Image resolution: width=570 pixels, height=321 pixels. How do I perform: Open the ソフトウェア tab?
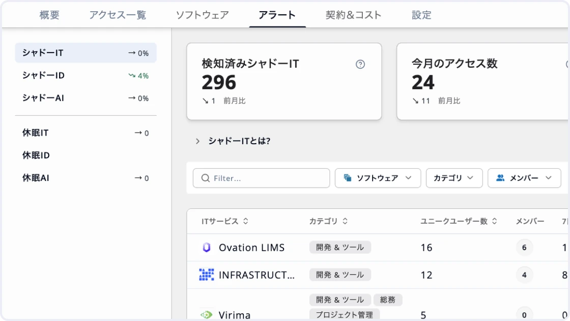202,15
